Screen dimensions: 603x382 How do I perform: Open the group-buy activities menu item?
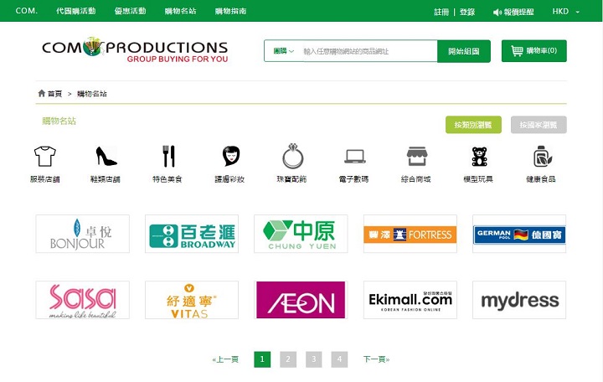[x=75, y=11]
